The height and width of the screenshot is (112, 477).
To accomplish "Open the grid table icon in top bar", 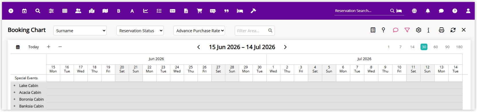I will (x=65, y=11).
